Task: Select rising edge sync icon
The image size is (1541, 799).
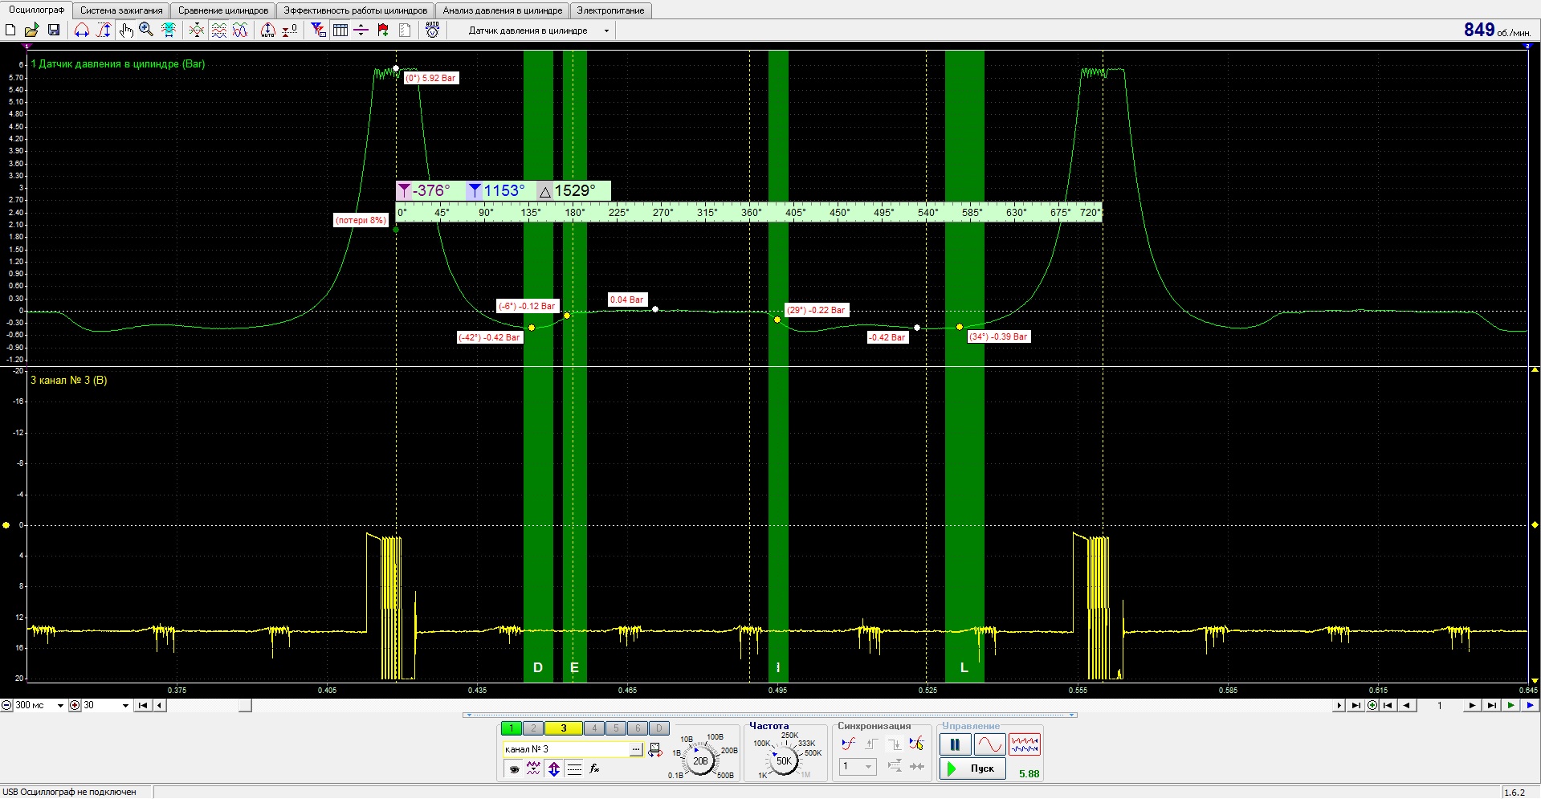Action: pyautogui.click(x=871, y=744)
